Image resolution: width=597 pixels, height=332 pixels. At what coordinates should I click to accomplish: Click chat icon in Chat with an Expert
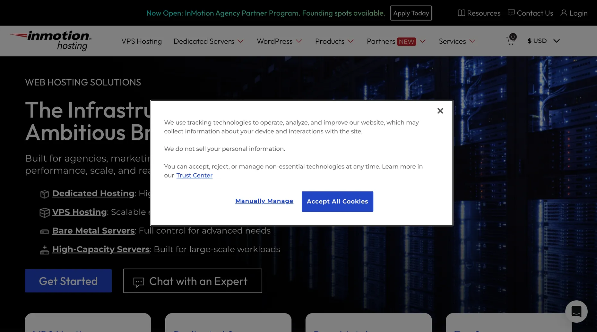coord(138,282)
